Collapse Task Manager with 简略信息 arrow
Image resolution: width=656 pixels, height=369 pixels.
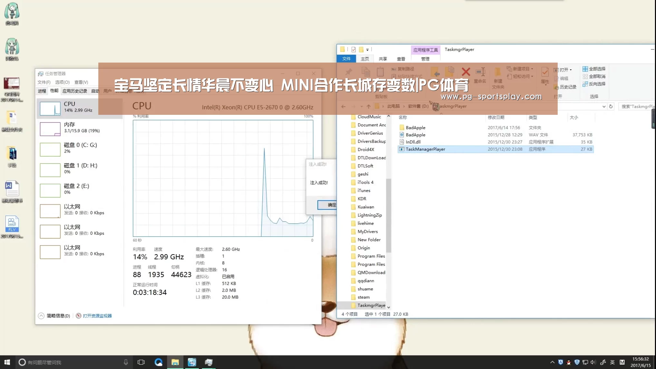point(41,316)
